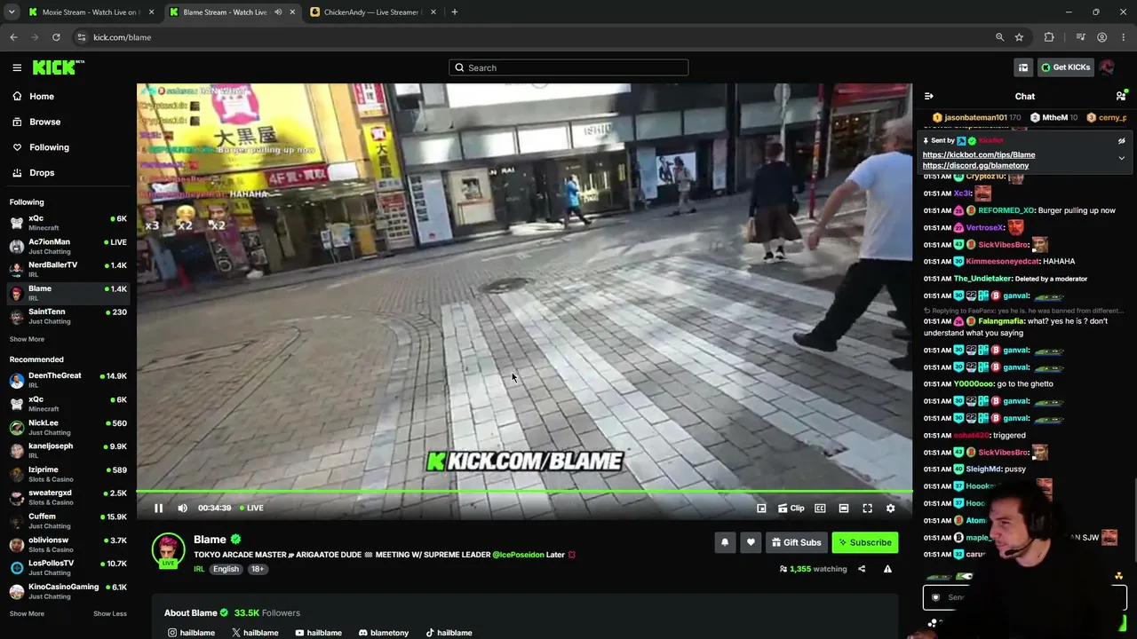The width and height of the screenshot is (1137, 639).
Task: Enter fullscreen video mode
Action: (x=867, y=509)
